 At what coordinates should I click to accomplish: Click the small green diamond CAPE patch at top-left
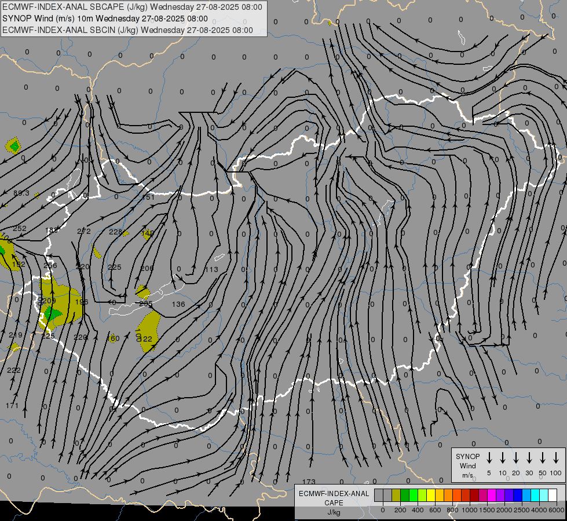coord(14,146)
